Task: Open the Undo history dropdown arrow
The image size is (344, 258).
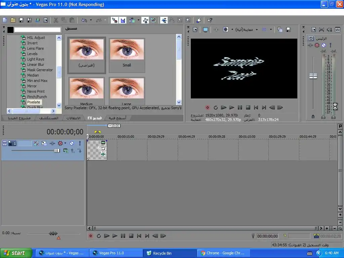Action: [x=91, y=20]
